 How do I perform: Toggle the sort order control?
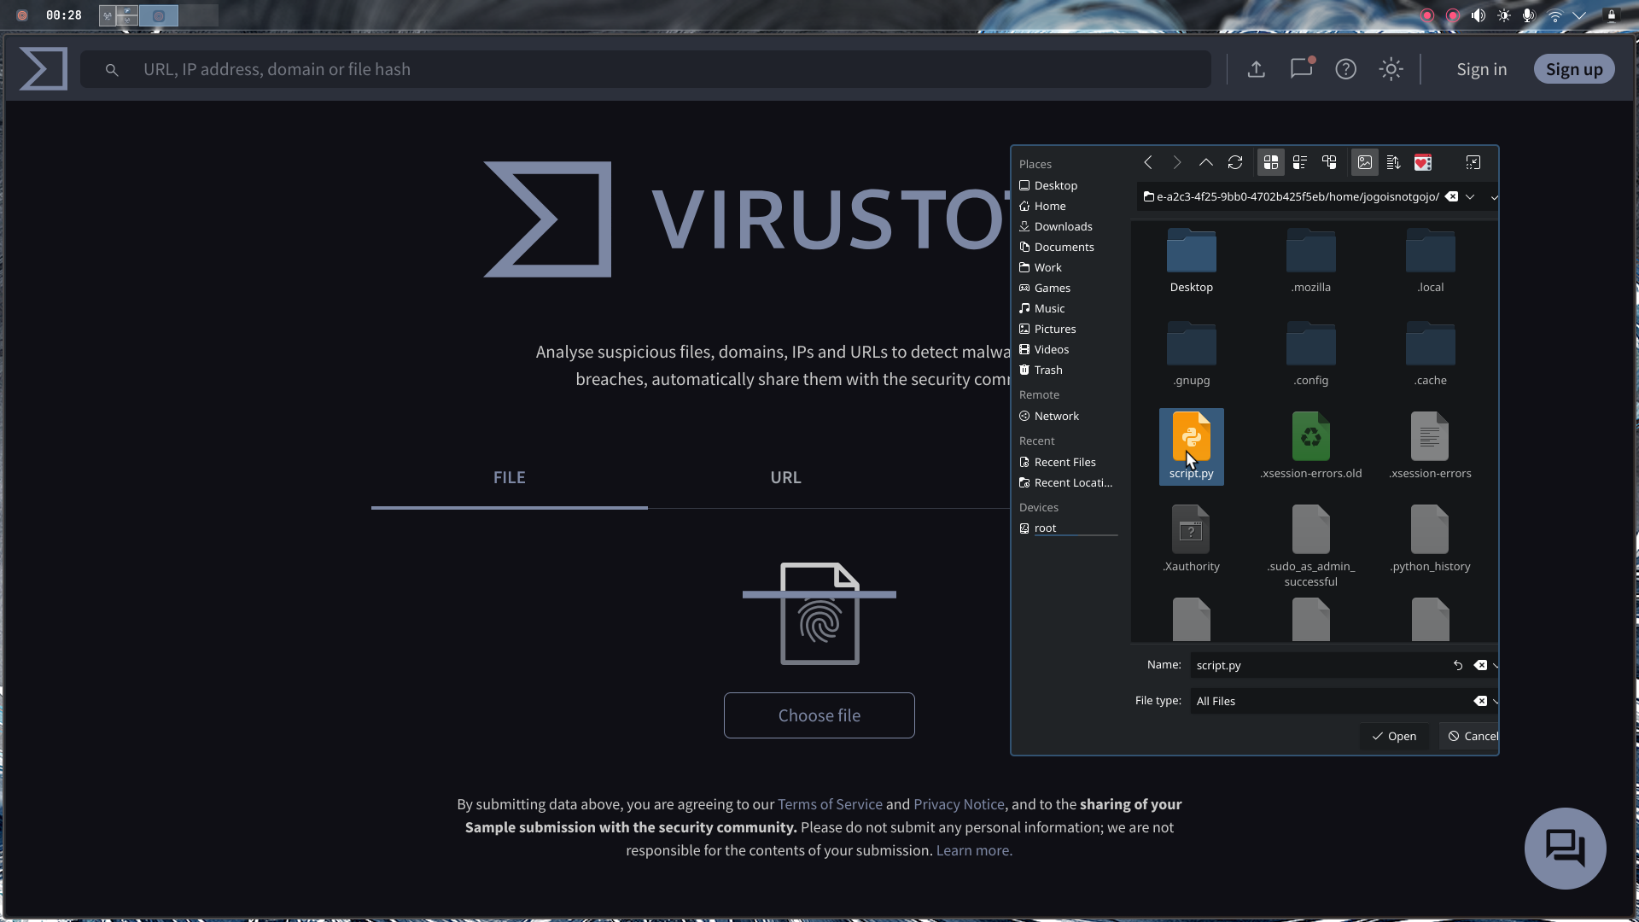coord(1394,162)
